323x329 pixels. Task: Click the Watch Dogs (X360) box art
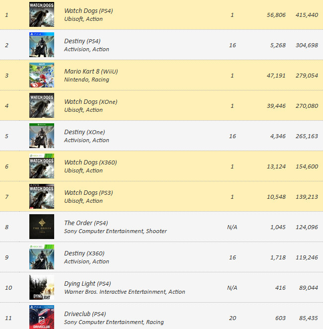[42, 166]
